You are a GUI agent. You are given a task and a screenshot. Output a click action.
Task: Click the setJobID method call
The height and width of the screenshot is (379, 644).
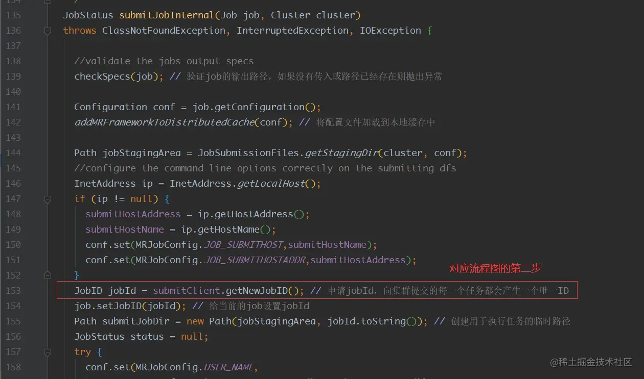pos(119,306)
